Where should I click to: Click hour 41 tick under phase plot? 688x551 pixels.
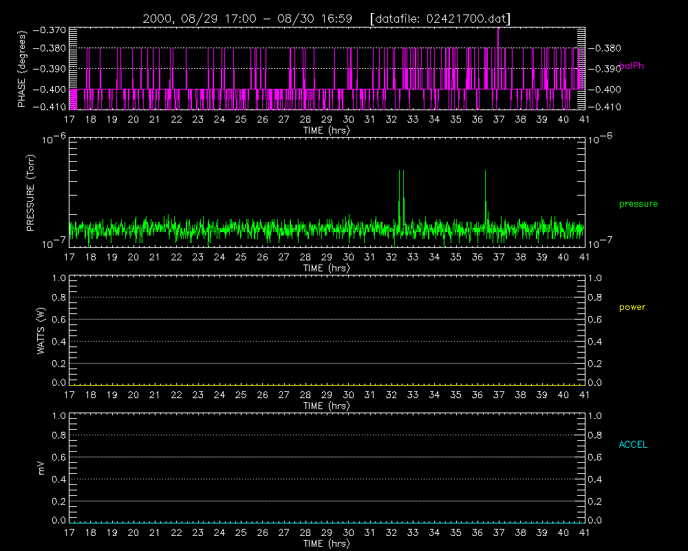[584, 120]
